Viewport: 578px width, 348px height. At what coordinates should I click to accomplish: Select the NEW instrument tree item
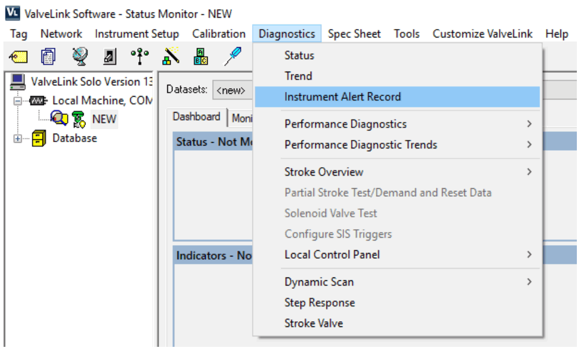[104, 119]
